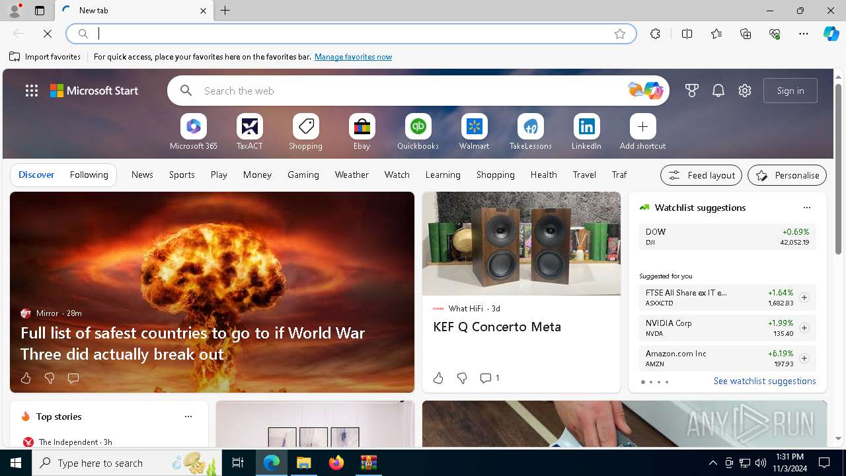Open the Extensions puzzle icon

point(655,34)
